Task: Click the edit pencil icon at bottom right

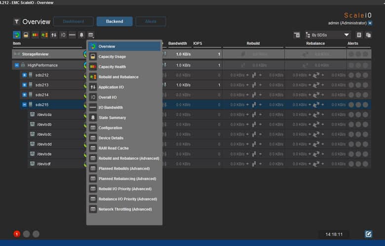Action: coord(368,234)
